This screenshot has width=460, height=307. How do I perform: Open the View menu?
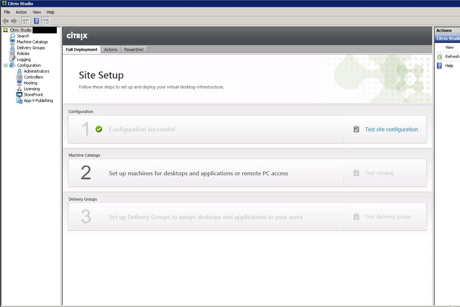(x=37, y=12)
